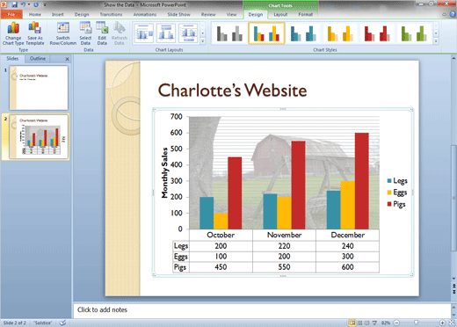Undo the last action in the quick access toolbar

click(24, 4)
